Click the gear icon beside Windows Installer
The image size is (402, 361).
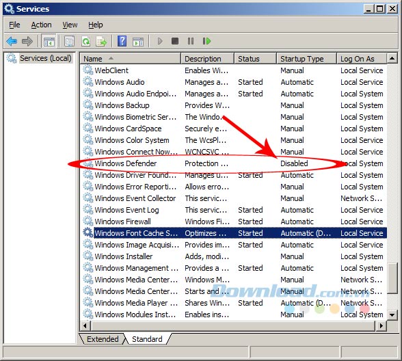pyautogui.click(x=88, y=256)
